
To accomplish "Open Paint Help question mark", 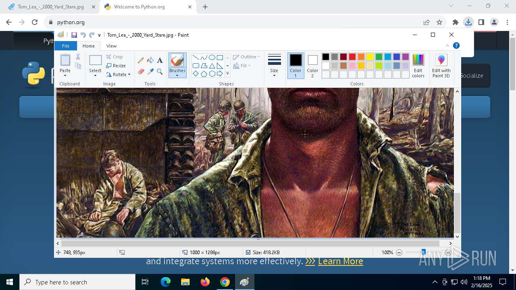I will pyautogui.click(x=456, y=46).
